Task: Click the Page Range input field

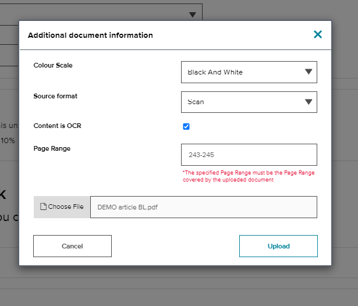Action: [x=249, y=155]
